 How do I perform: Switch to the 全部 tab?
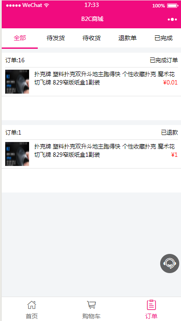(x=20, y=38)
